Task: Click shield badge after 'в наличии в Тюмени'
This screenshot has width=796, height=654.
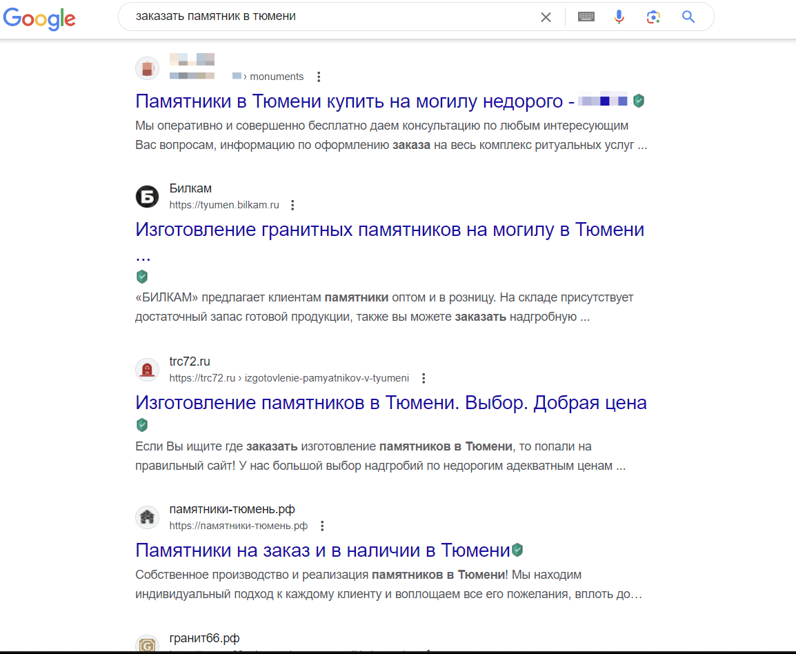Action: coord(517,550)
